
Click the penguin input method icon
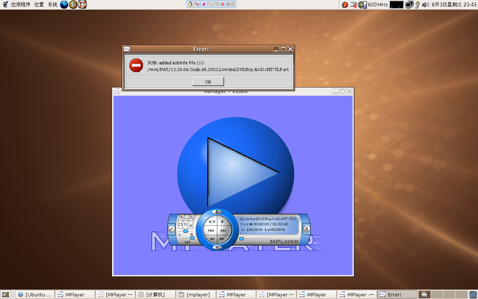[190, 4]
